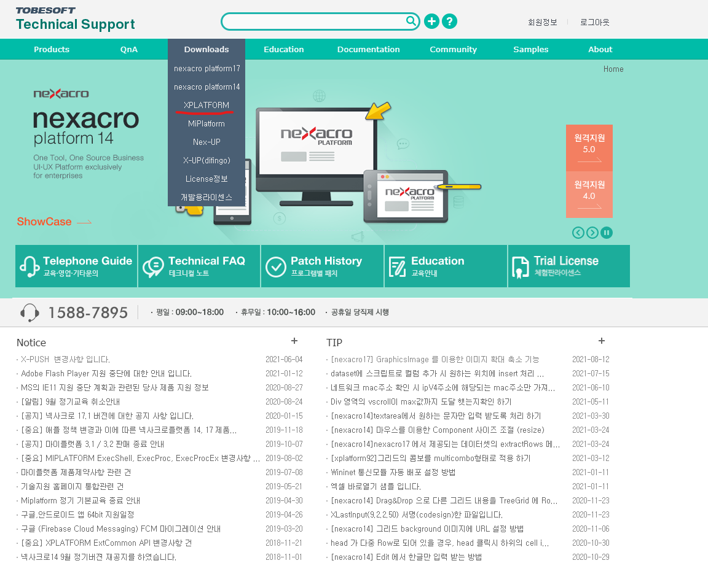Open tip about xplatform92 그리드 multicombo
The image size is (708, 566).
click(430, 458)
